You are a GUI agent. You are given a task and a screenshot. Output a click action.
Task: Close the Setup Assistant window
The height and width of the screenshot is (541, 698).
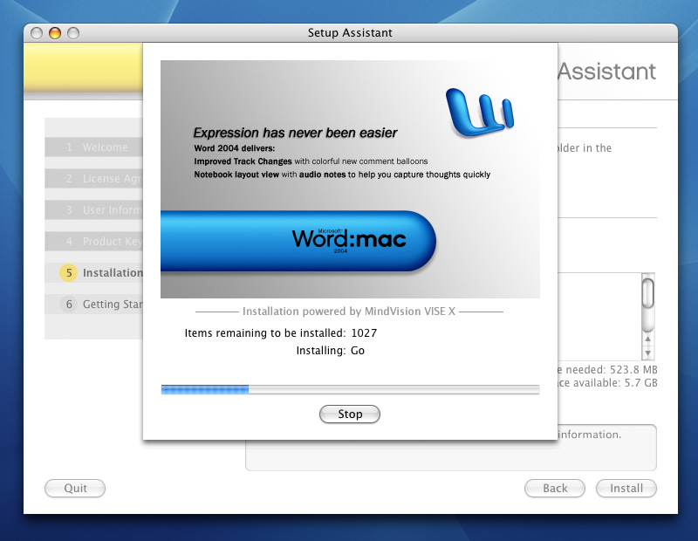(x=37, y=33)
